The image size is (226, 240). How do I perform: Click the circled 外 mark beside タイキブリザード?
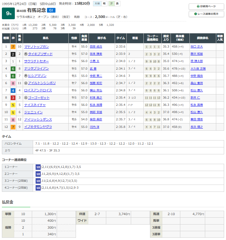point(26,54)
